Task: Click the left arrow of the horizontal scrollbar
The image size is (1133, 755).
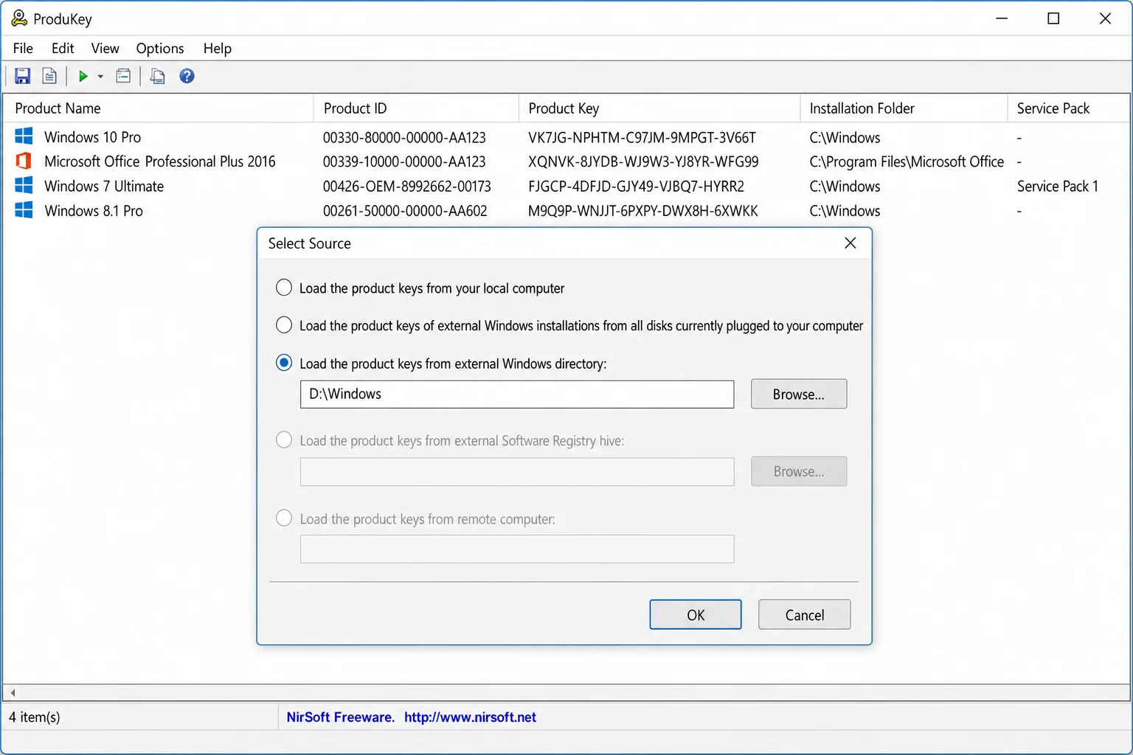Action: (13, 692)
